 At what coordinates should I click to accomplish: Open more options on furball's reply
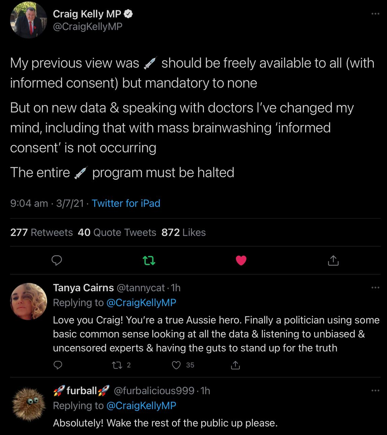tap(375, 390)
